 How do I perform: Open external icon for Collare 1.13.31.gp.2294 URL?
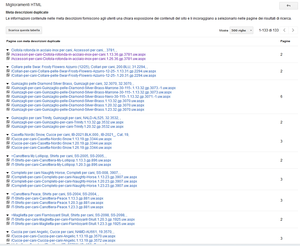pyautogui.click(x=8, y=71)
